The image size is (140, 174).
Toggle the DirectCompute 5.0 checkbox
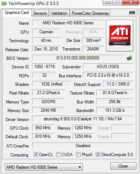(x=98, y=155)
